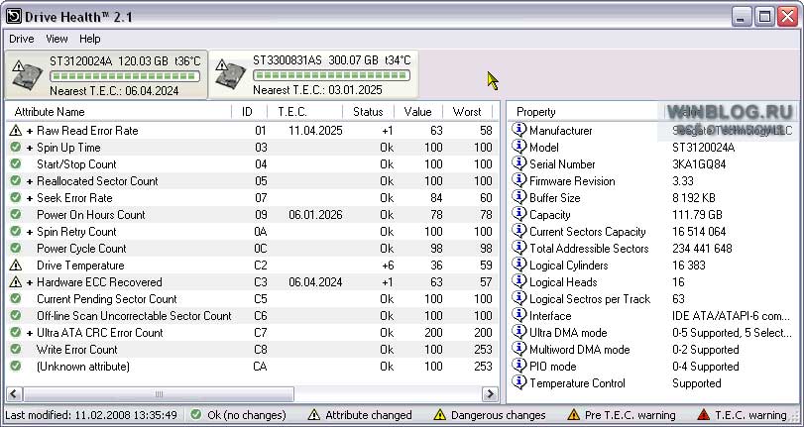
Task: Click the info icon beside Temperature Control
Action: click(518, 382)
